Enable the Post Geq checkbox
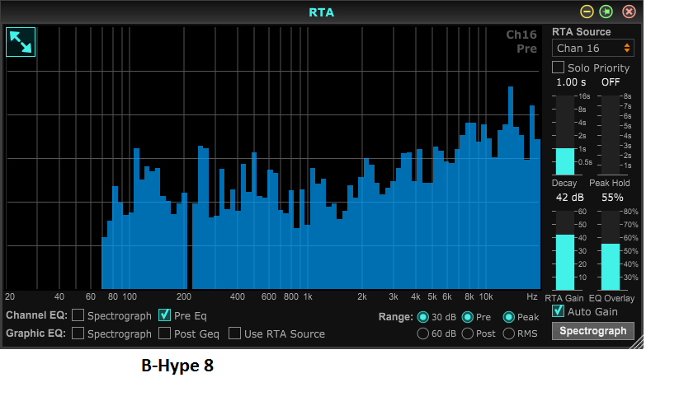Image resolution: width=698 pixels, height=401 pixels. [x=165, y=333]
